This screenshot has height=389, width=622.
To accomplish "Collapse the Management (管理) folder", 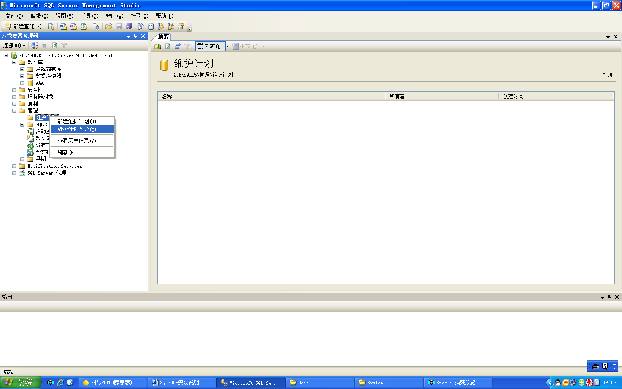I will pos(14,111).
